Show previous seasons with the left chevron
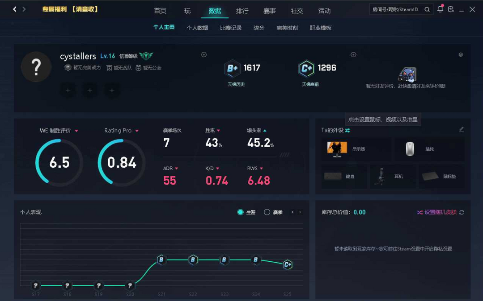Viewport: 483px width, 301px height. [292, 212]
